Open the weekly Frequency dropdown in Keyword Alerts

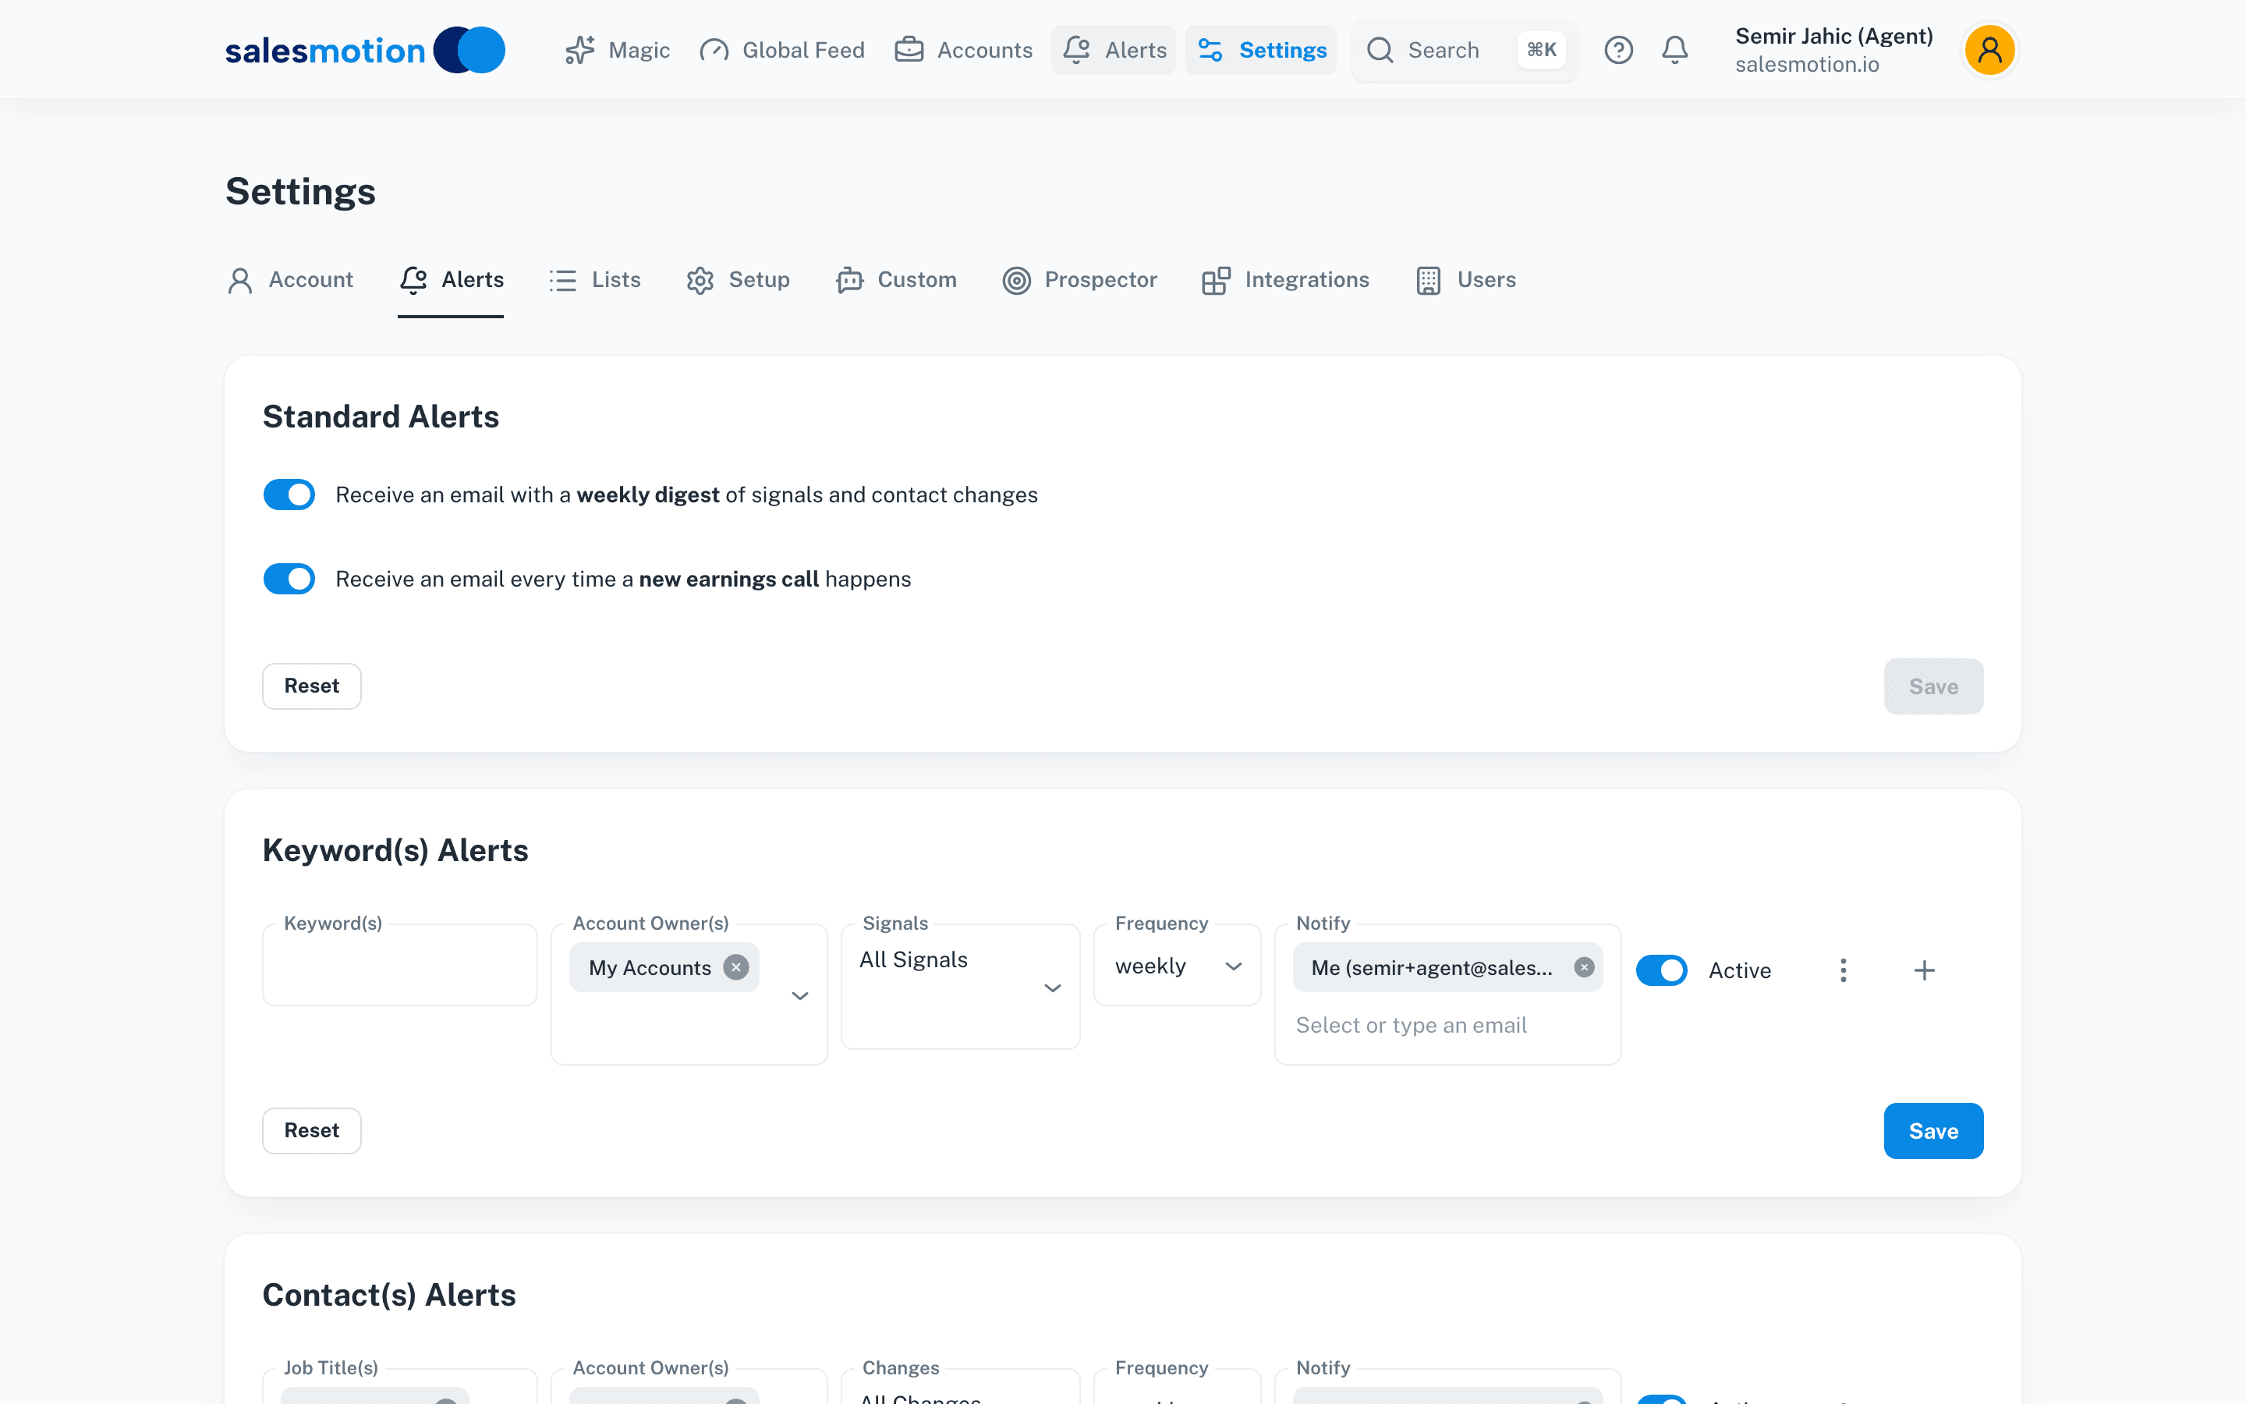[x=1178, y=966]
